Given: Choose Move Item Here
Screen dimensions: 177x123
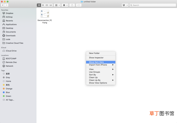Looking at the screenshot, I should [x=101, y=62].
